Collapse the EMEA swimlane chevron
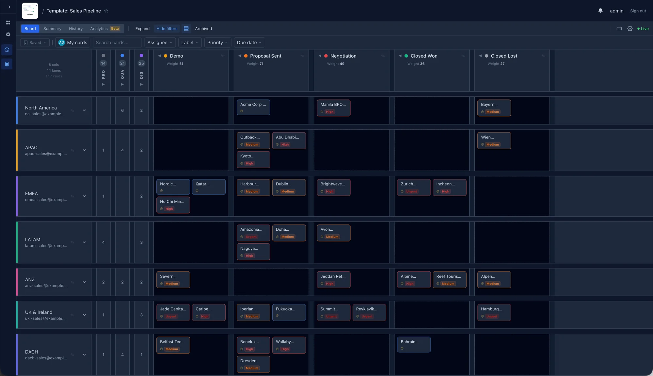 (x=84, y=196)
